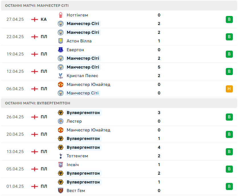Viewport: 238px width, 196px height.
Task: Click the Ipswich club crest icon
Action: (x=61, y=165)
